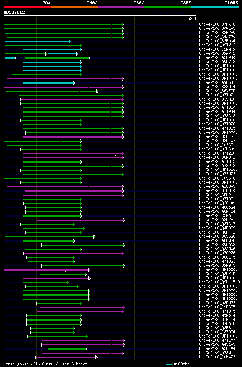The height and width of the screenshot is (367, 242).
Task: Select the label UniRef100_A7S3L8
Action: 217,116
